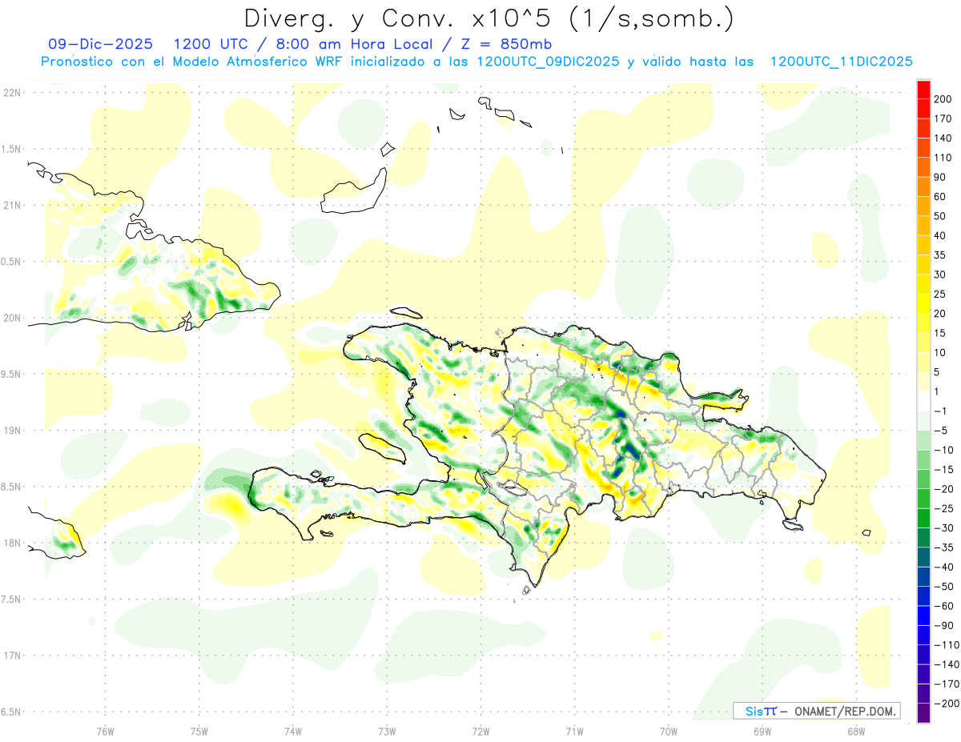This screenshot has height=742, width=961.
Task: Click the longitude label '71W'
Action: click(574, 731)
